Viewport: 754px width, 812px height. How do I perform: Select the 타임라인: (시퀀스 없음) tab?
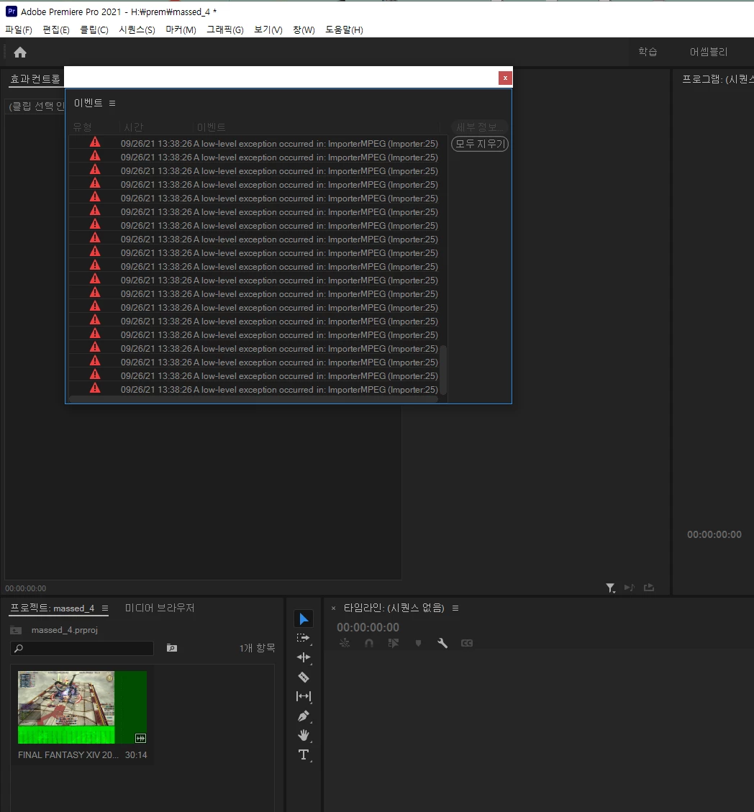click(x=394, y=608)
